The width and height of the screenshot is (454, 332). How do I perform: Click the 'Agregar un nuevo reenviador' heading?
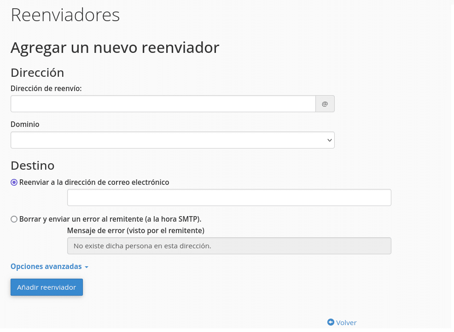point(115,47)
